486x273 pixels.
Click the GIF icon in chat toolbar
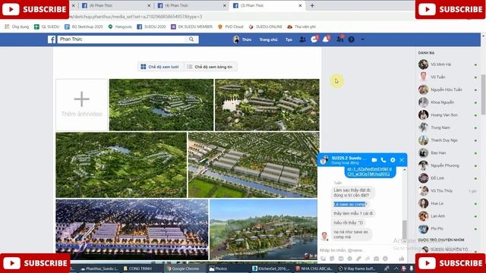[341, 259]
